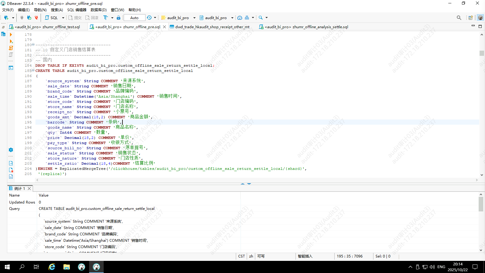Collapse the comment fold marker at line 180
485x273 pixels.
[33, 45]
